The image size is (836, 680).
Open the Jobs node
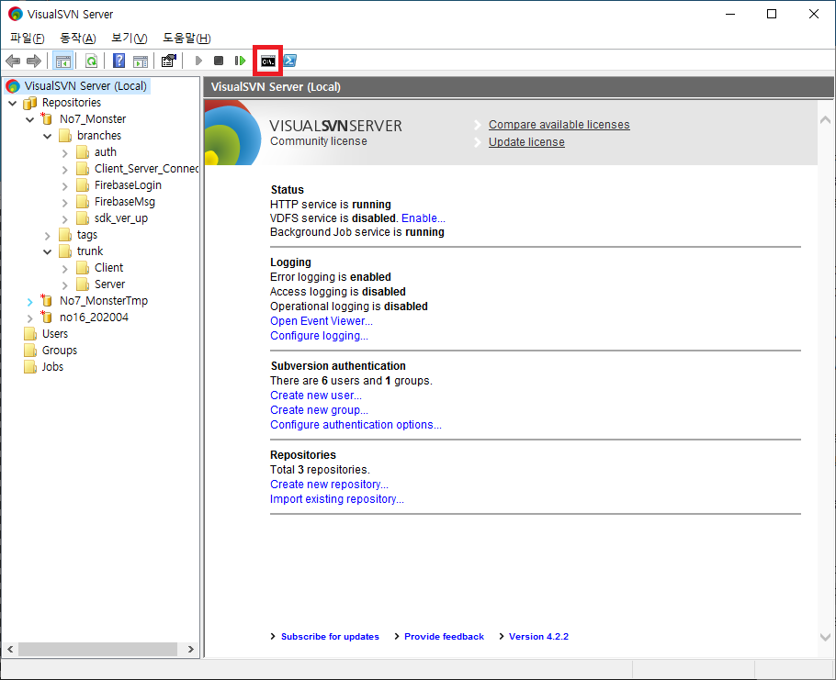coord(52,366)
